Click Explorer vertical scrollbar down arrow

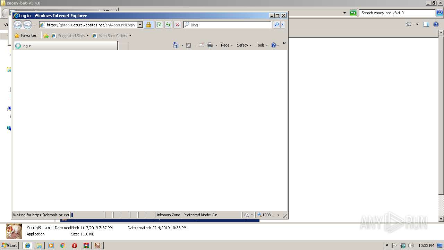(441, 219)
